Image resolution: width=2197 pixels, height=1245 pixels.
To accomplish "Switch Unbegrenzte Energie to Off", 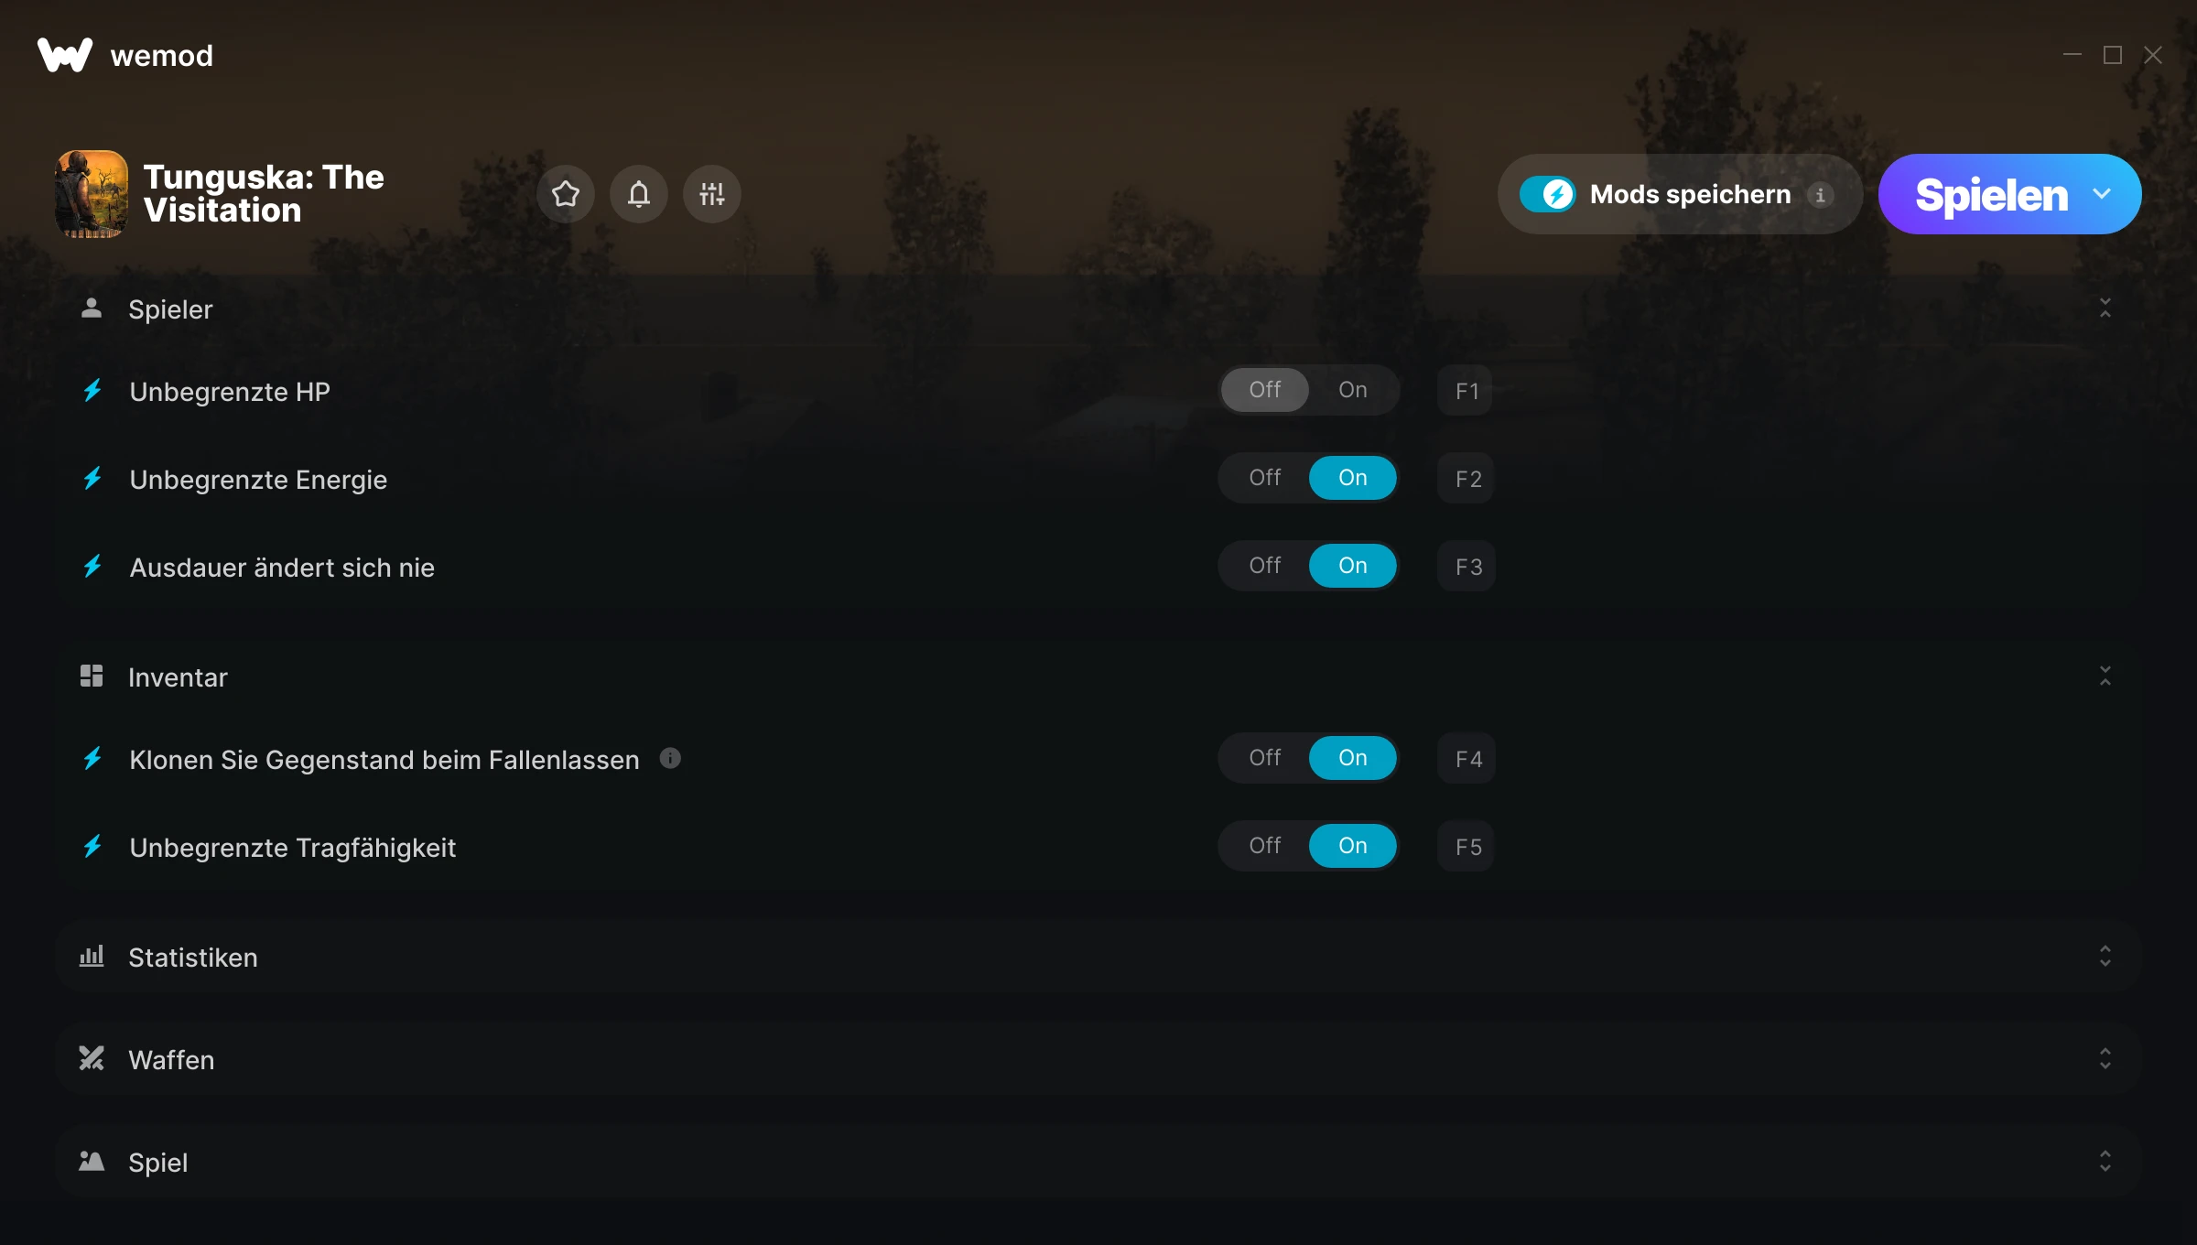I will (x=1265, y=478).
